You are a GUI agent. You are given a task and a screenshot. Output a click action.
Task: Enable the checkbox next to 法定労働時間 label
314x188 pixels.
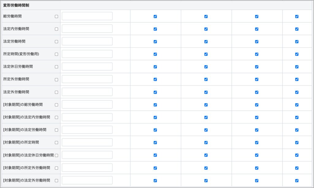pos(56,42)
